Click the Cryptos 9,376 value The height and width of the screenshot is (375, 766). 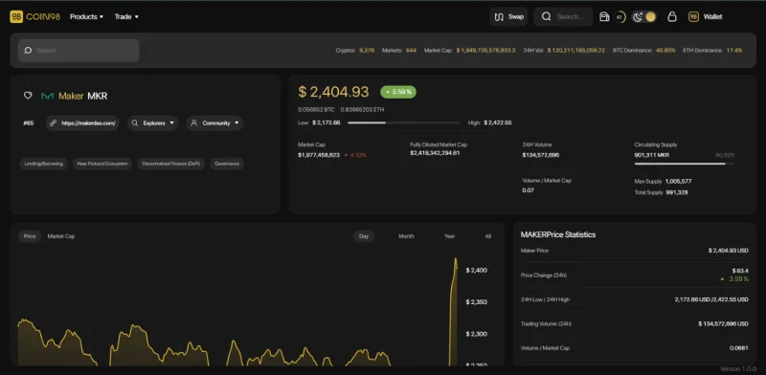[x=367, y=51]
